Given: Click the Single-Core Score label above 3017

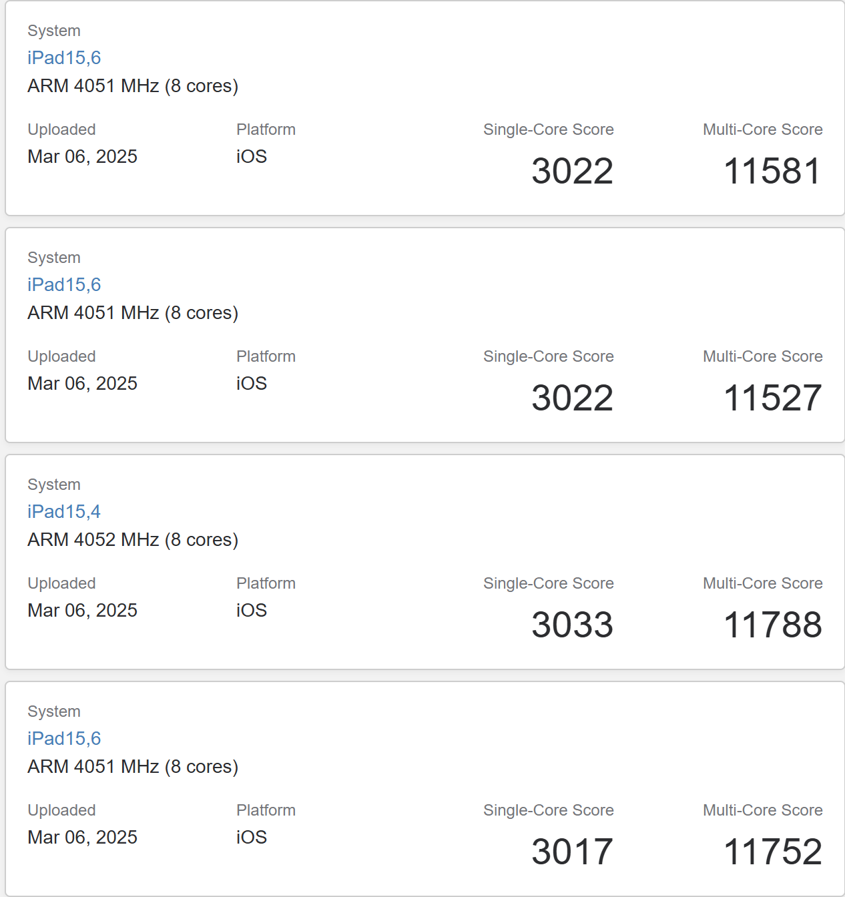Looking at the screenshot, I should pos(548,810).
